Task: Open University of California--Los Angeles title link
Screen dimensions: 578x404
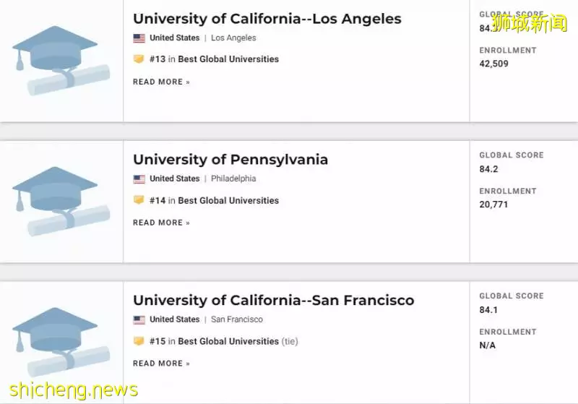Action: 267,19
